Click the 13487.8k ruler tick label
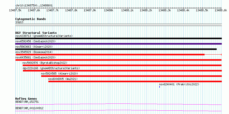 pyautogui.click(x=71, y=10)
